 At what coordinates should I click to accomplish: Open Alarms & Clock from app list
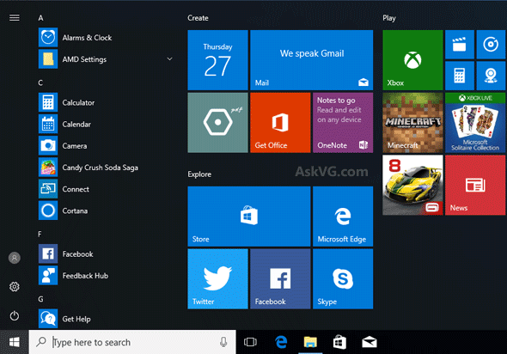click(x=105, y=38)
